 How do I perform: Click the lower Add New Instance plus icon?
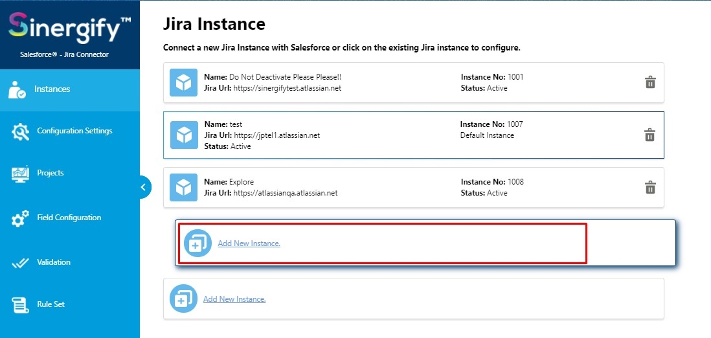183,299
